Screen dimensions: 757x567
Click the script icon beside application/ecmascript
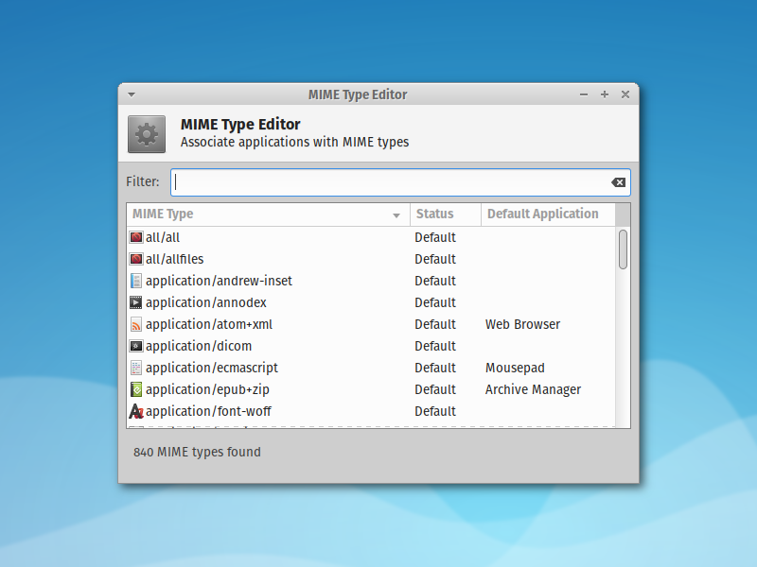pos(135,368)
